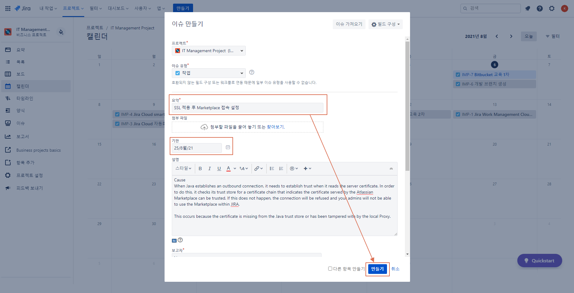Image resolution: width=574 pixels, height=293 pixels.
Task: Click the 요약 summary input field
Action: click(x=247, y=108)
